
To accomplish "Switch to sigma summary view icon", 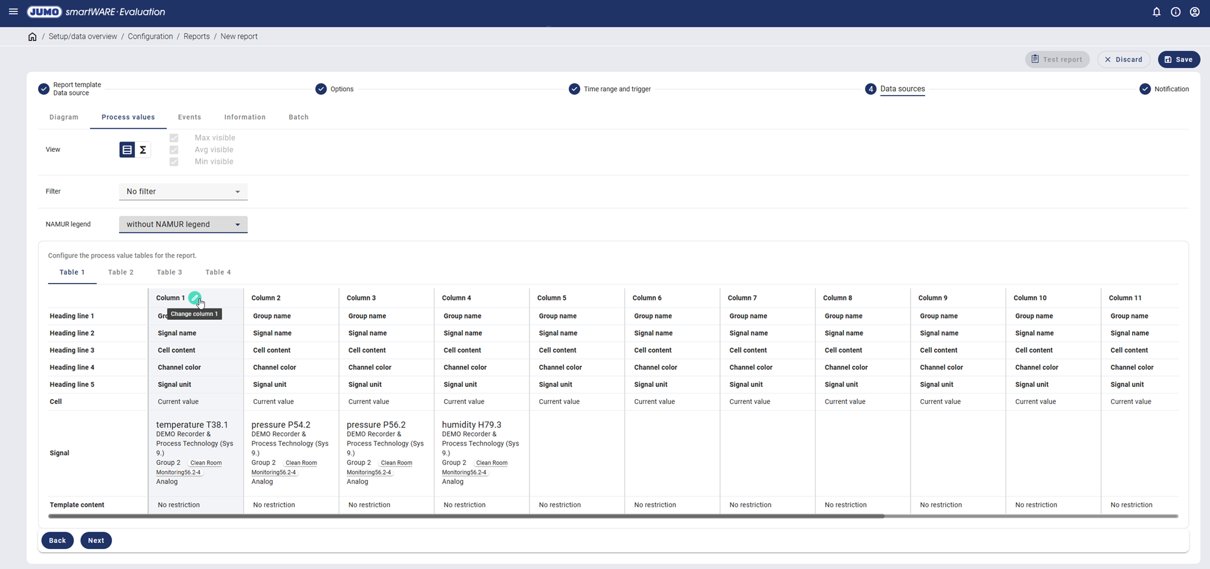I will [x=143, y=150].
